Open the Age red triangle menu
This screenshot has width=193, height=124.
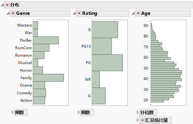click(138, 13)
